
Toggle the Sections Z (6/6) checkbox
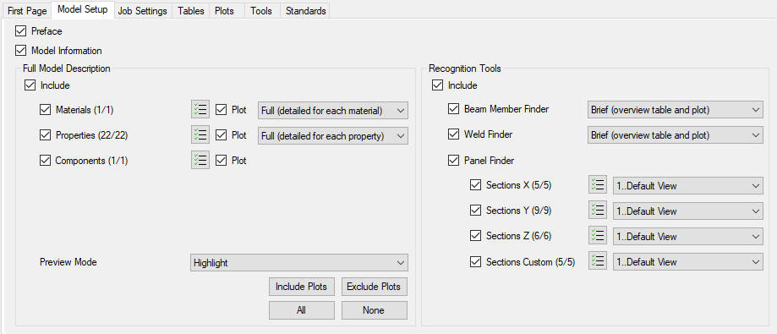[x=476, y=236]
